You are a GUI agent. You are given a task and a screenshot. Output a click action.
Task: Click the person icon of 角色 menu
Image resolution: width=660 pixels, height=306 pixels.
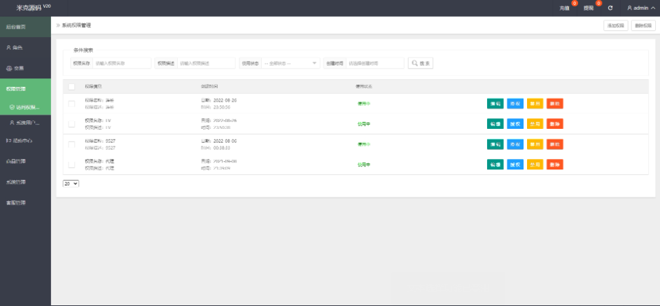pyautogui.click(x=8, y=48)
